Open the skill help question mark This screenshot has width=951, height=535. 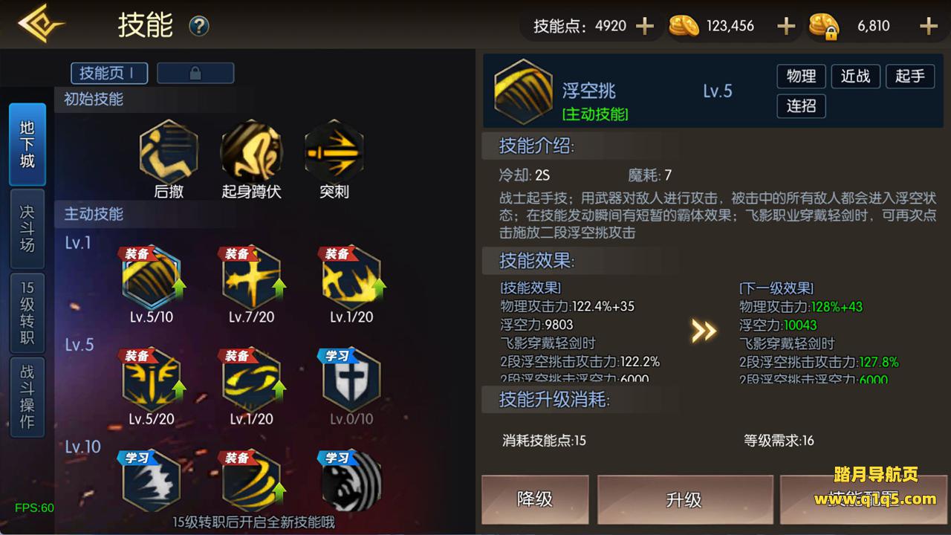coord(199,27)
